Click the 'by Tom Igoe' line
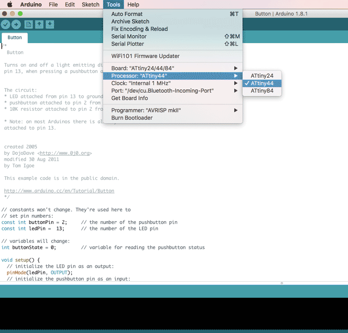This screenshot has height=333, width=348. click(x=19, y=166)
